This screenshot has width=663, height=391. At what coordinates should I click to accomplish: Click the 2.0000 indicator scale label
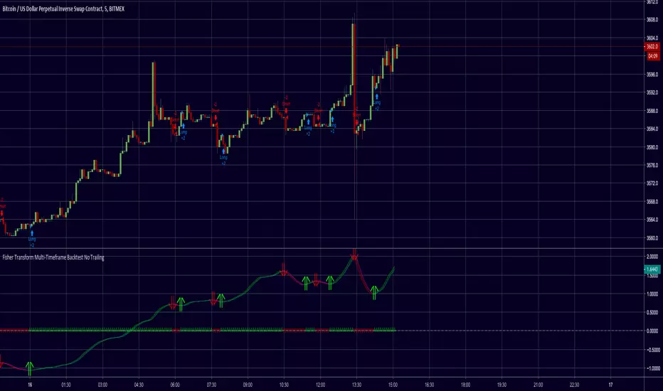pyautogui.click(x=652, y=257)
